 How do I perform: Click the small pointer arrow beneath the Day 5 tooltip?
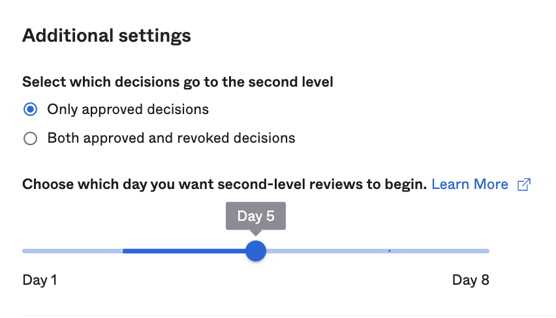click(x=256, y=233)
